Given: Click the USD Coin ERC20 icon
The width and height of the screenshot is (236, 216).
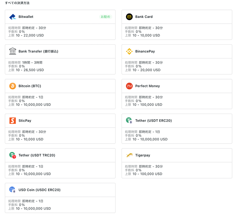Looking at the screenshot, I should tap(13, 190).
